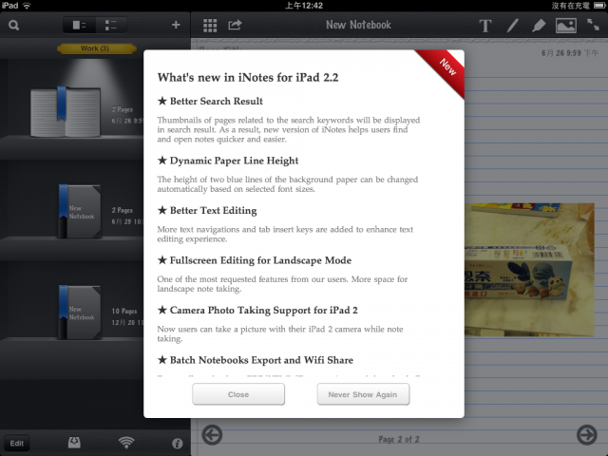Tap the Page 2 of 2 indicator
The image size is (608, 456).
click(399, 439)
